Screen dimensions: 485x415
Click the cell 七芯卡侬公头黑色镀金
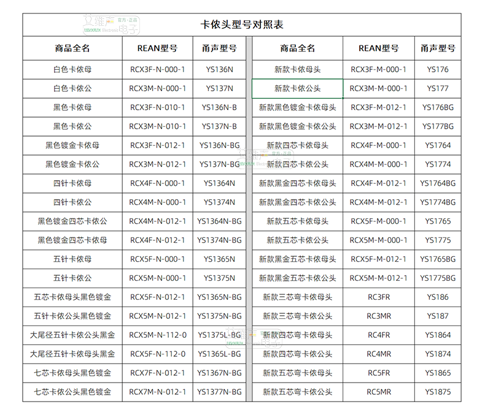coord(72,392)
